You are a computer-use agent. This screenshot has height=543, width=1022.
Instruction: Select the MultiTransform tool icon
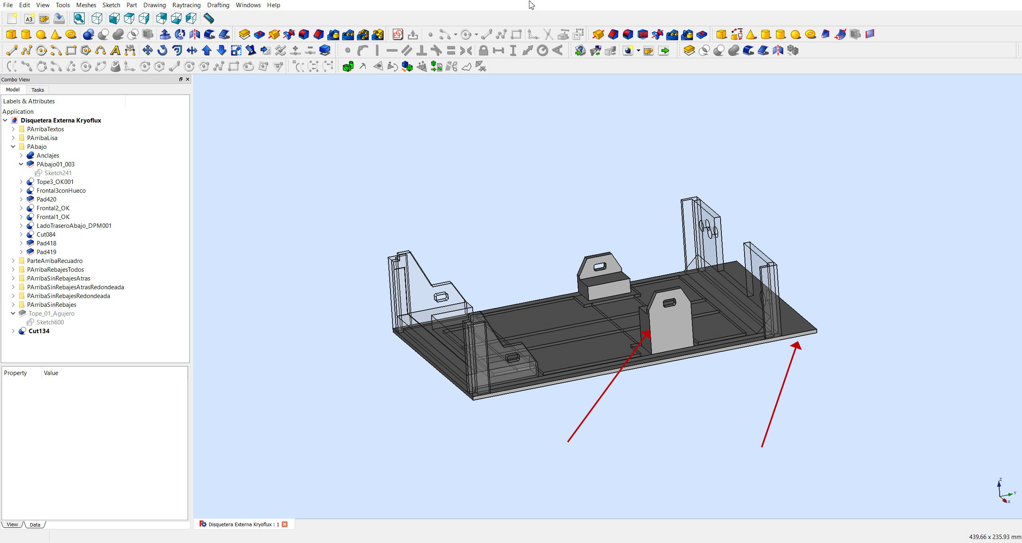tap(378, 34)
